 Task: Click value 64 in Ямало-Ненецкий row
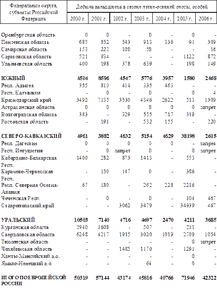(x=149, y=263)
